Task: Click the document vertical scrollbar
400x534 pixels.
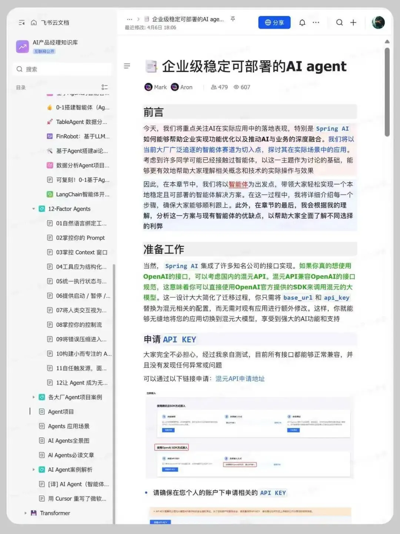Action: (x=387, y=92)
